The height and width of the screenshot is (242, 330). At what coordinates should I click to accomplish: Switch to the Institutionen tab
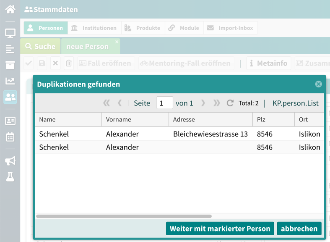94,28
